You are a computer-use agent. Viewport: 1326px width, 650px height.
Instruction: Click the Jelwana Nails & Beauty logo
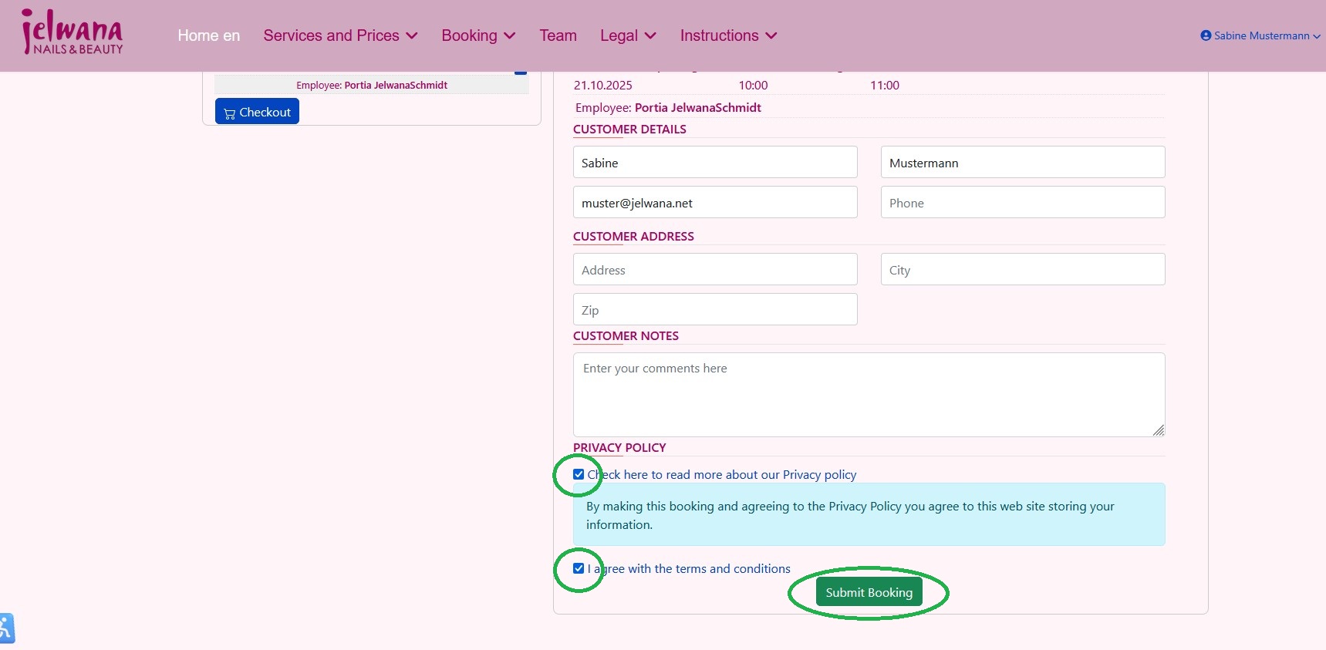pyautogui.click(x=73, y=33)
